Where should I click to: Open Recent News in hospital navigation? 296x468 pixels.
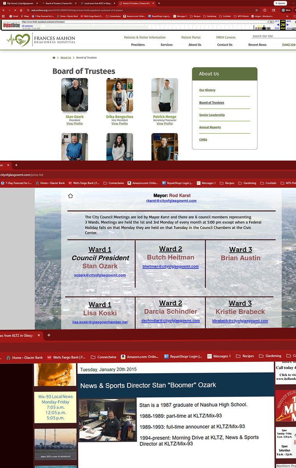(x=257, y=45)
